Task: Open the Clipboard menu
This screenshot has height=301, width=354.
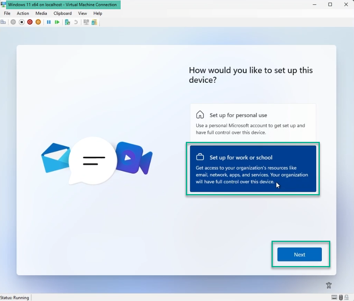Action: (x=62, y=13)
